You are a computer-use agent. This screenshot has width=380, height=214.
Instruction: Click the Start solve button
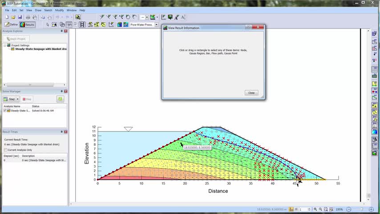9,99
